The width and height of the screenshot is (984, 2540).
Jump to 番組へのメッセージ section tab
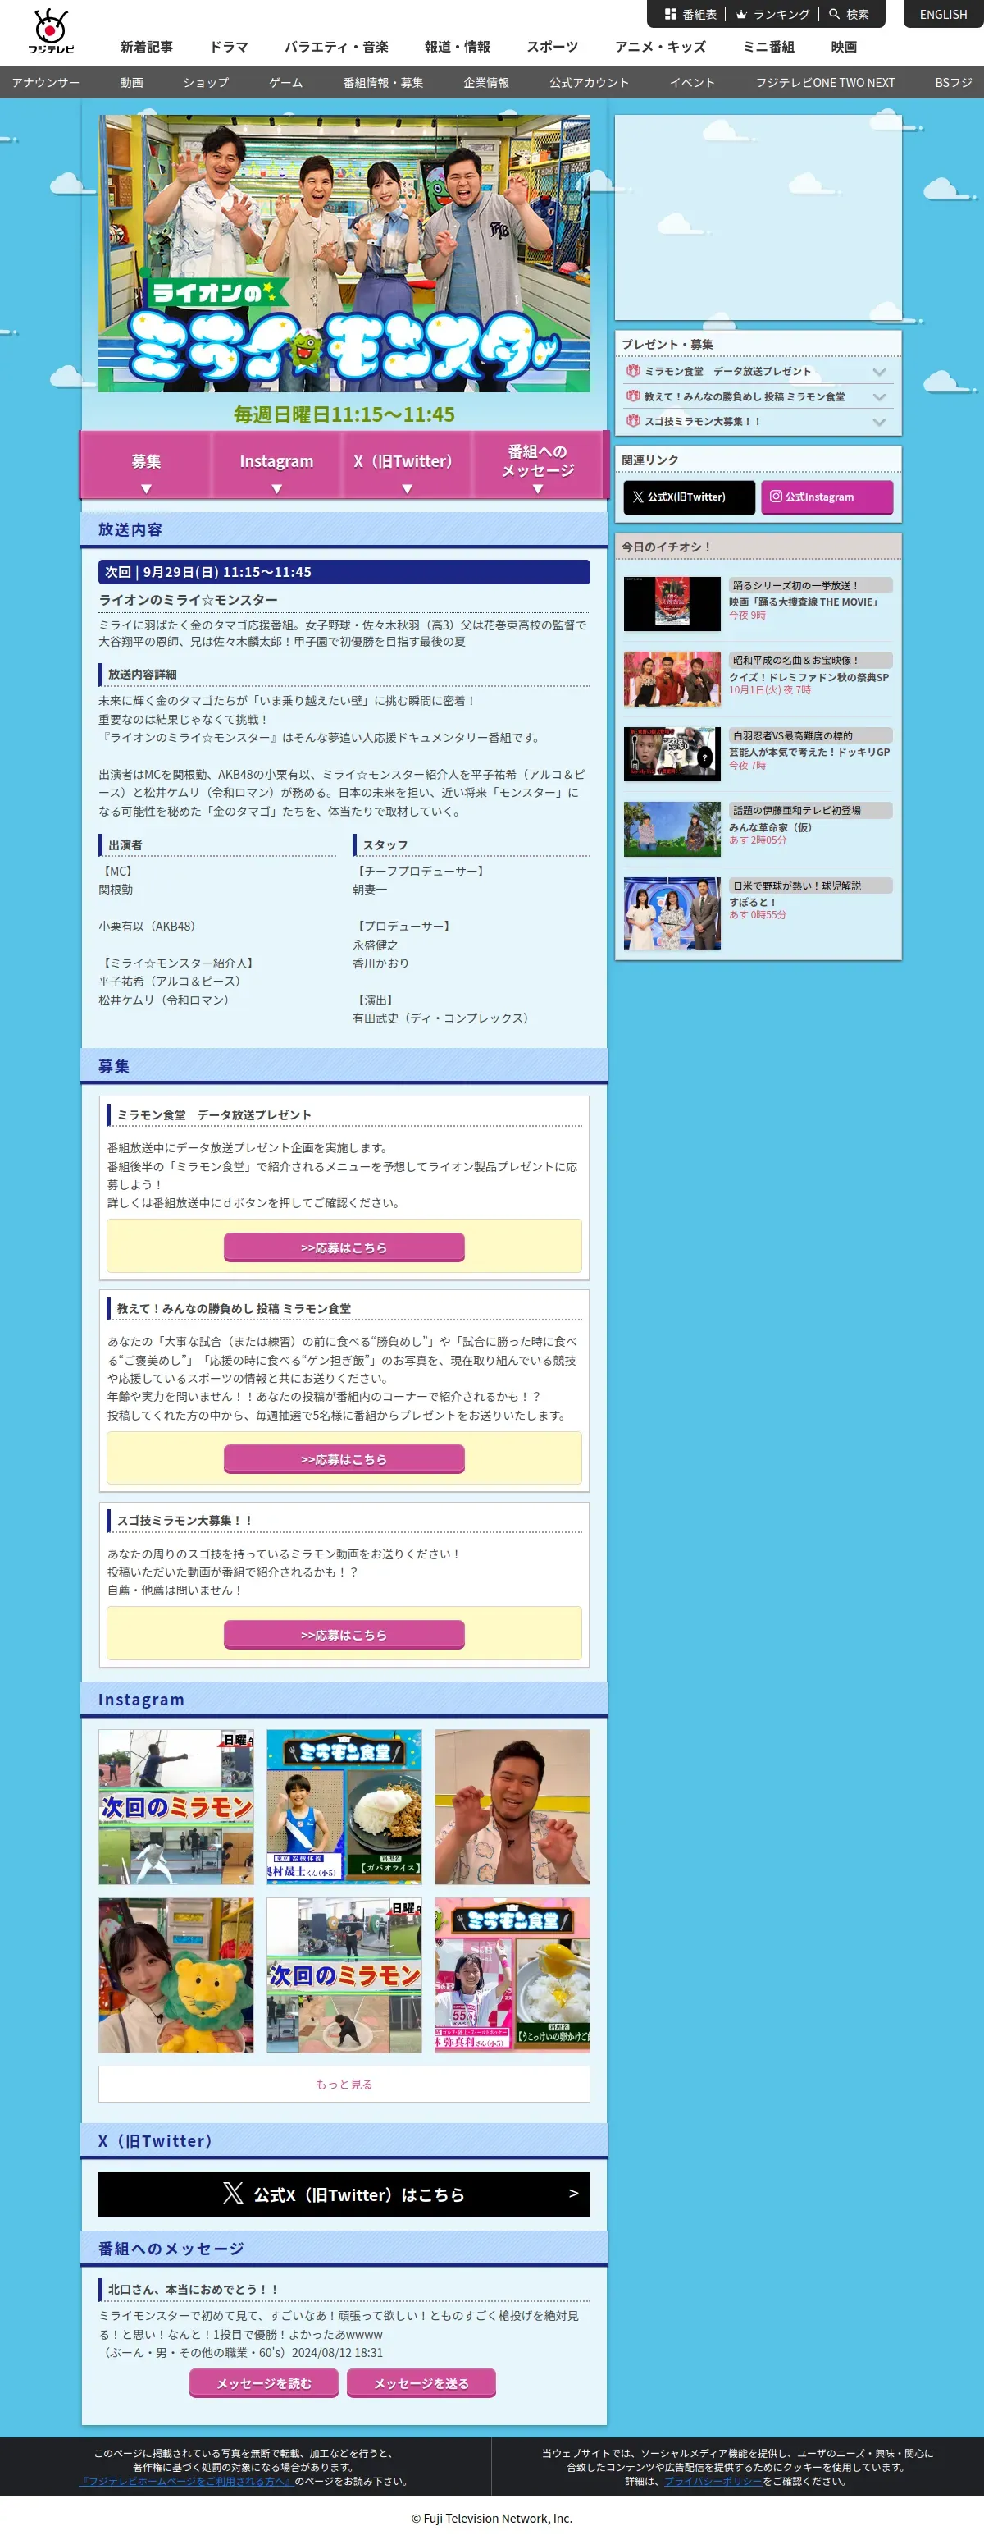coord(538,465)
